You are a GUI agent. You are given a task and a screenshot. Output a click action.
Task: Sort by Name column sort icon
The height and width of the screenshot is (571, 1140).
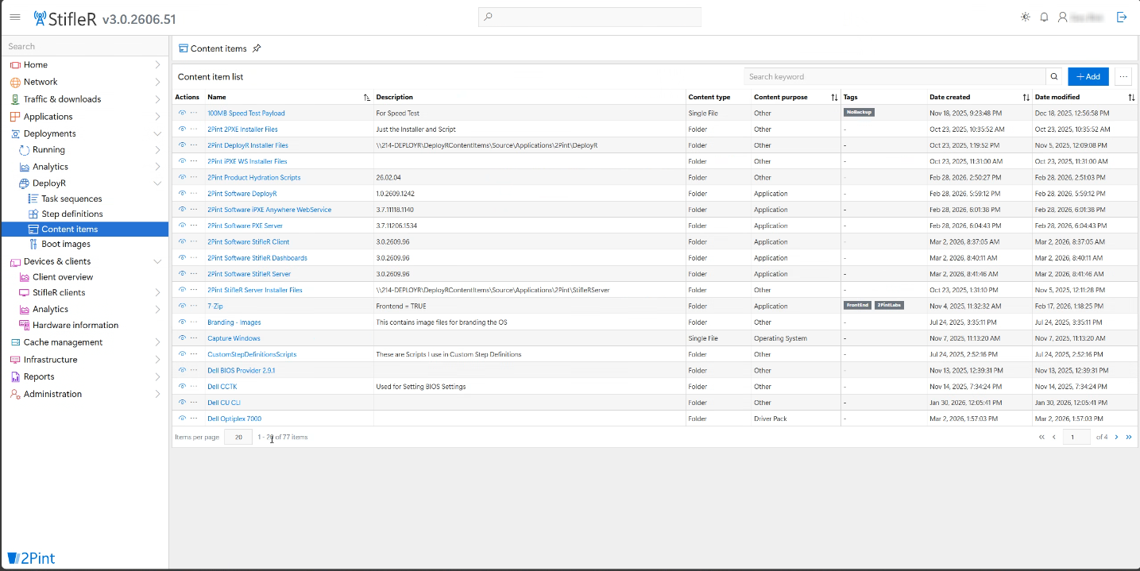366,97
